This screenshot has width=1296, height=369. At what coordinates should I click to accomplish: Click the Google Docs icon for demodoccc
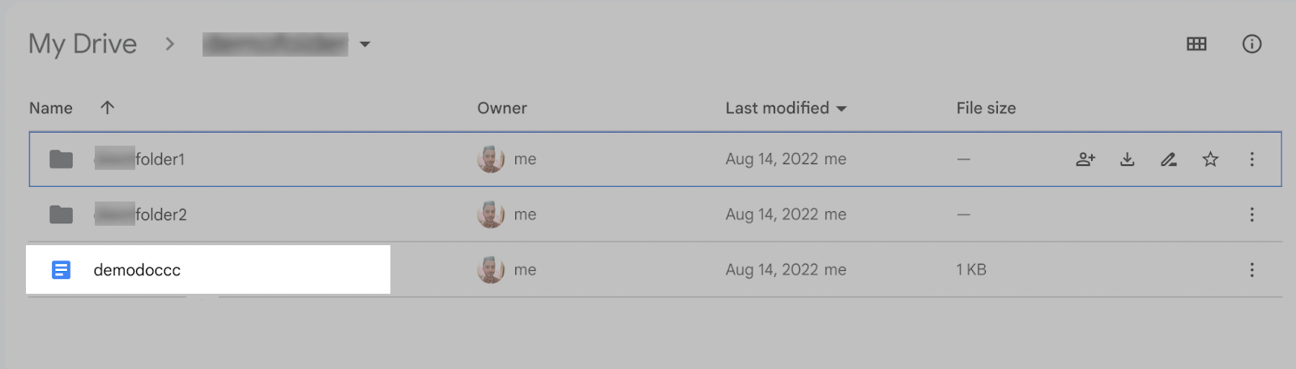[x=61, y=269]
